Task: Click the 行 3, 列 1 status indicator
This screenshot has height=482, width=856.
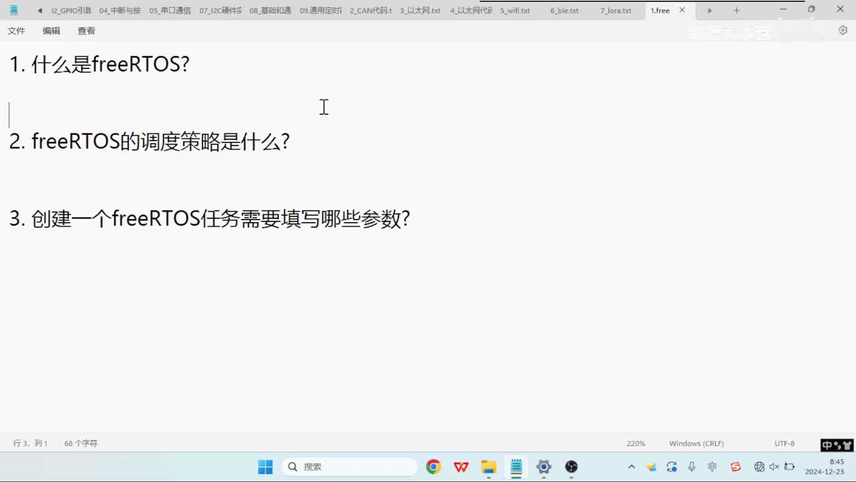Action: click(30, 443)
